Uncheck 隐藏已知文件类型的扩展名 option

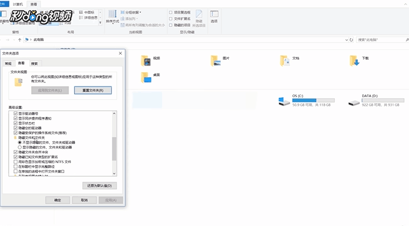click(x=16, y=157)
